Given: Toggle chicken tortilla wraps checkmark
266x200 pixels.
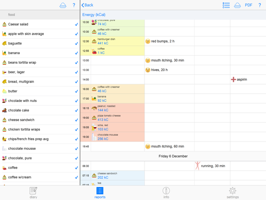Looking at the screenshot, I should pos(76,129).
